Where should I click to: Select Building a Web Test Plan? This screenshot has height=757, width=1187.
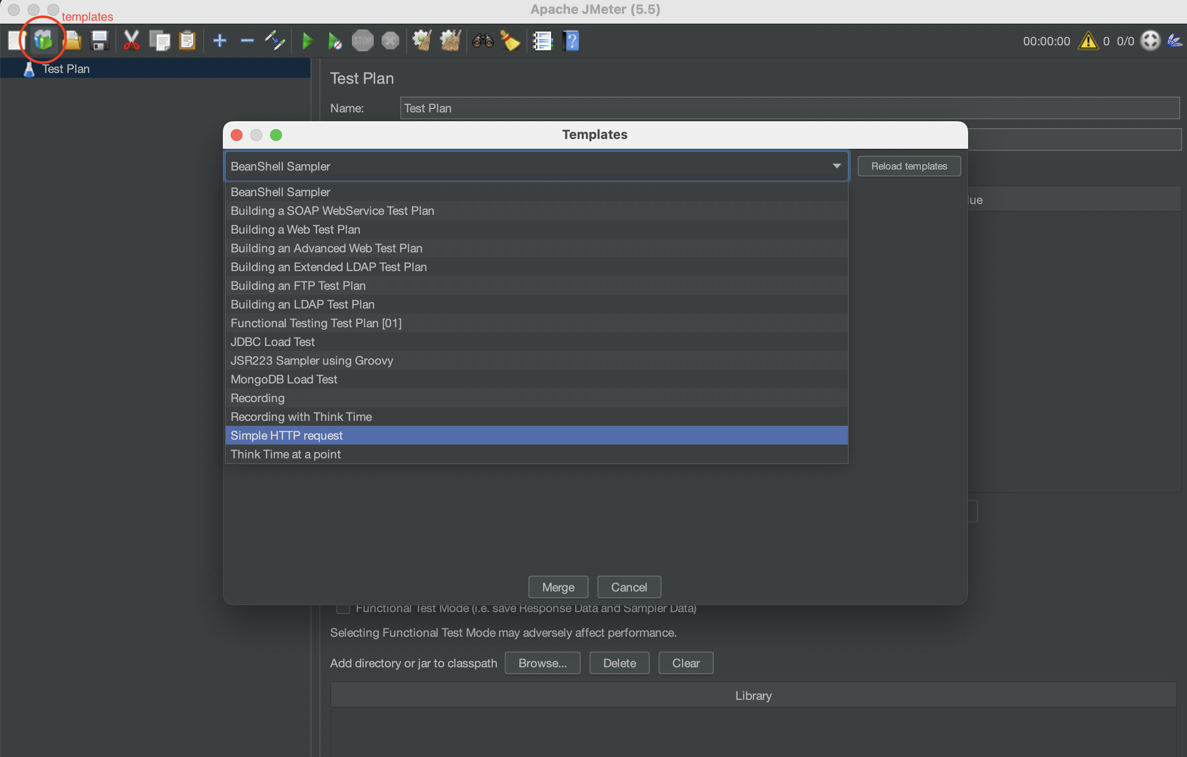coord(536,229)
